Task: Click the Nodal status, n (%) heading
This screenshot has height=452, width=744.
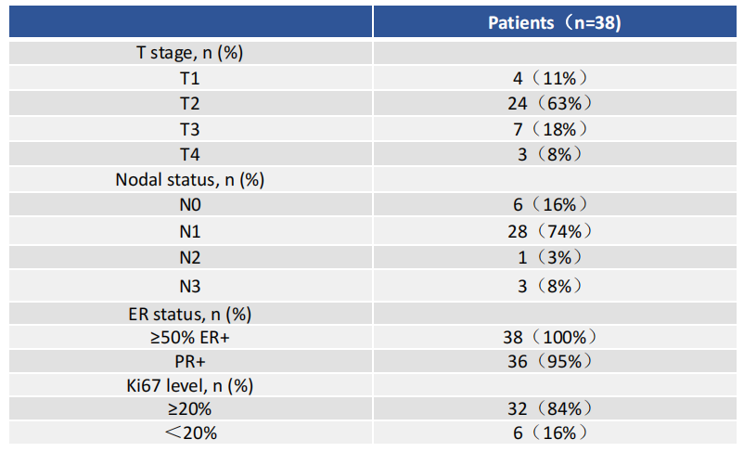Action: (x=189, y=179)
